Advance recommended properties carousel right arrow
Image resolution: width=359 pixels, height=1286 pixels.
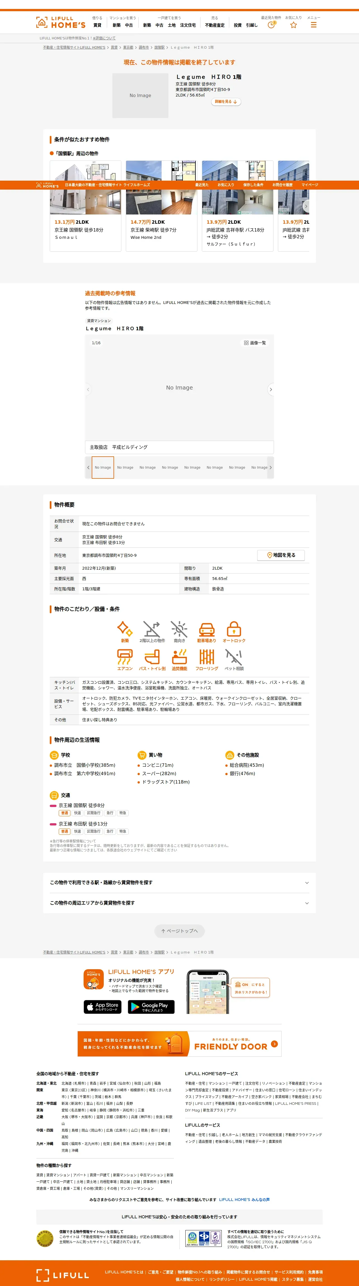click(x=306, y=206)
